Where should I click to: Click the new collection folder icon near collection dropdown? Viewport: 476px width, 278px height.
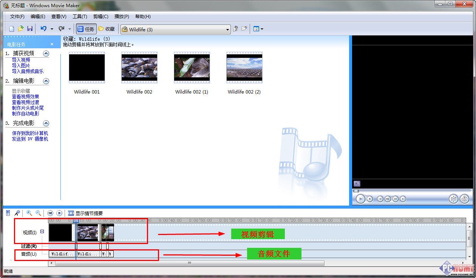point(244,29)
